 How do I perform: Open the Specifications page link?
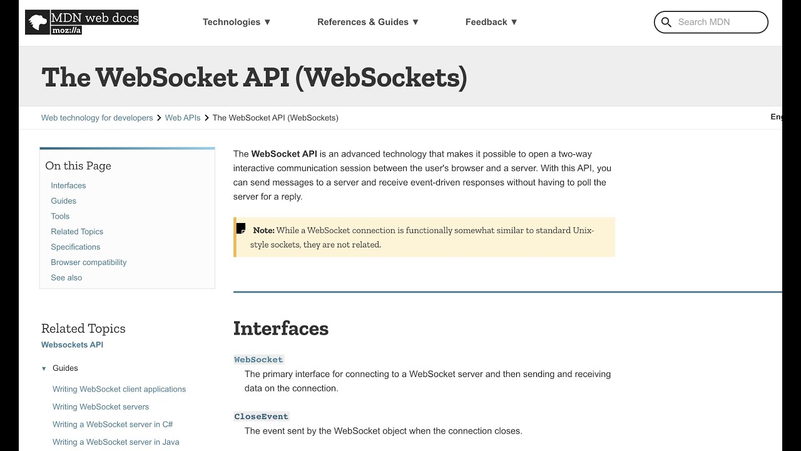[x=75, y=247]
